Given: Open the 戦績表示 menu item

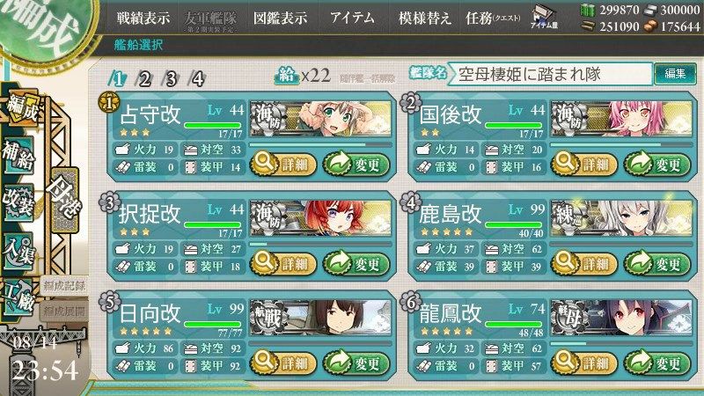Looking at the screenshot, I should 143,18.
